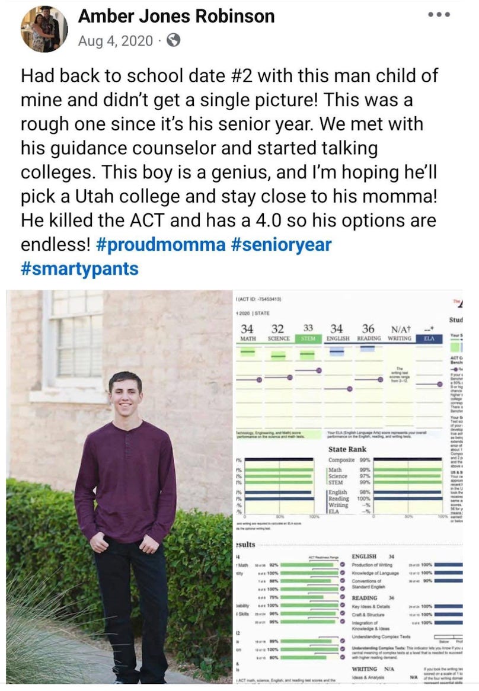Click Composite 99% state rank row

(350, 460)
